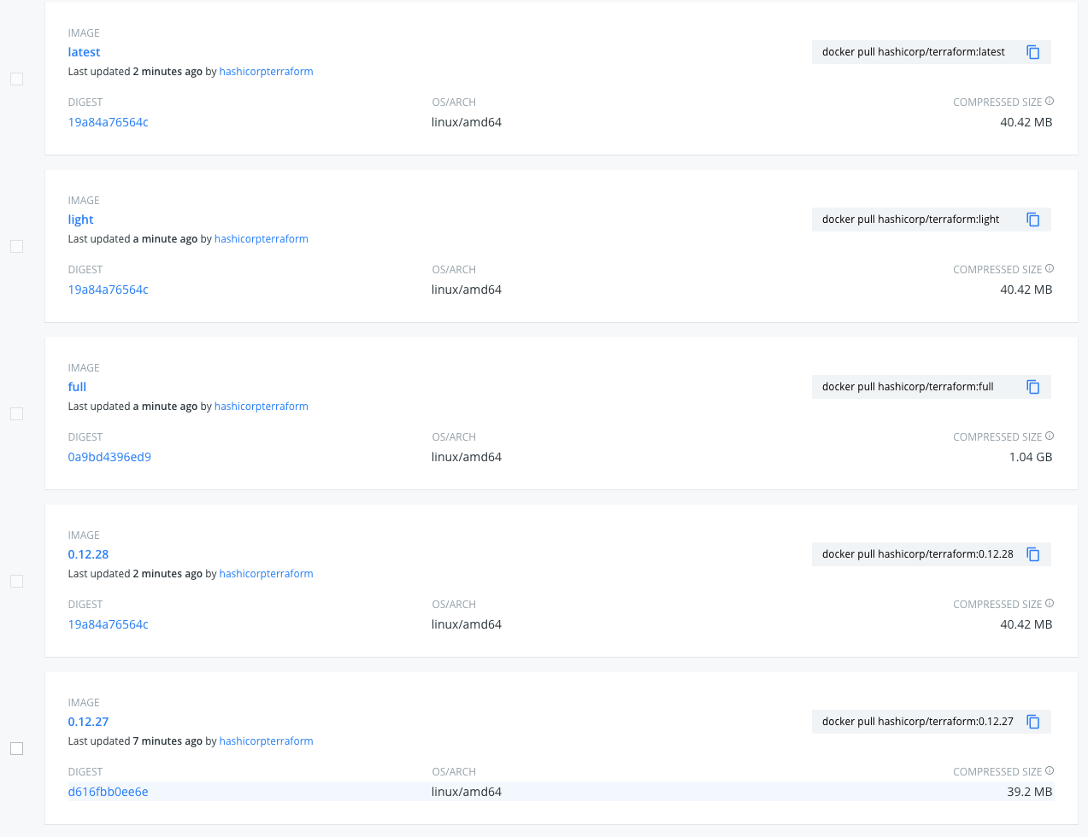
Task: Visit hashicorpterraform profile in 0.12.27 card
Action: click(x=266, y=741)
